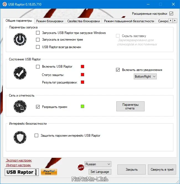This screenshot has height=184, width=180.
Task: Click the window resize grip corner
Action: tap(178, 182)
